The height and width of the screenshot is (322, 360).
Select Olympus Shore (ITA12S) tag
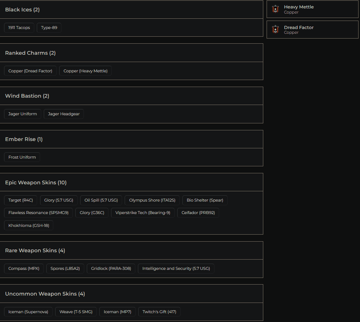(x=152, y=200)
